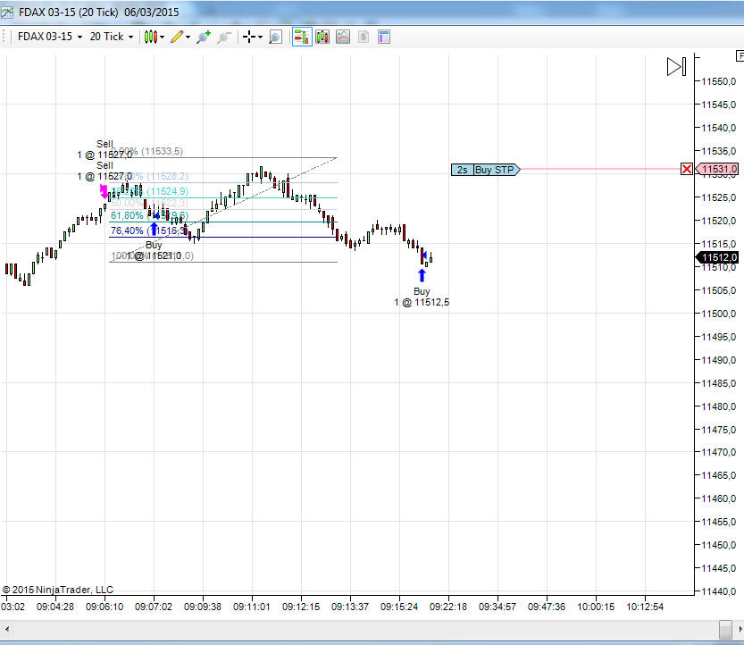744x645 pixels.
Task: Open the chart Properties icon
Action: pos(384,37)
